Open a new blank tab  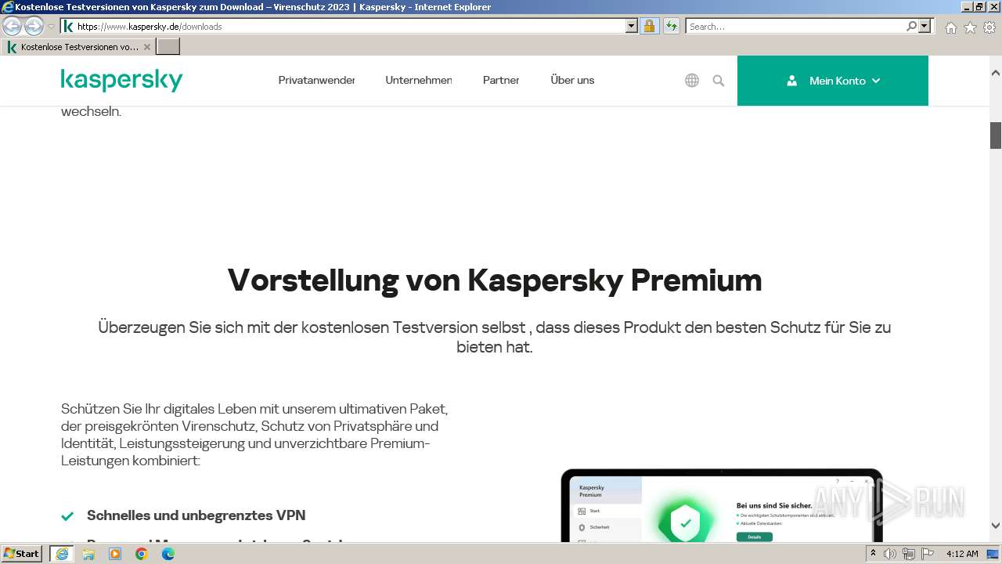click(x=168, y=47)
